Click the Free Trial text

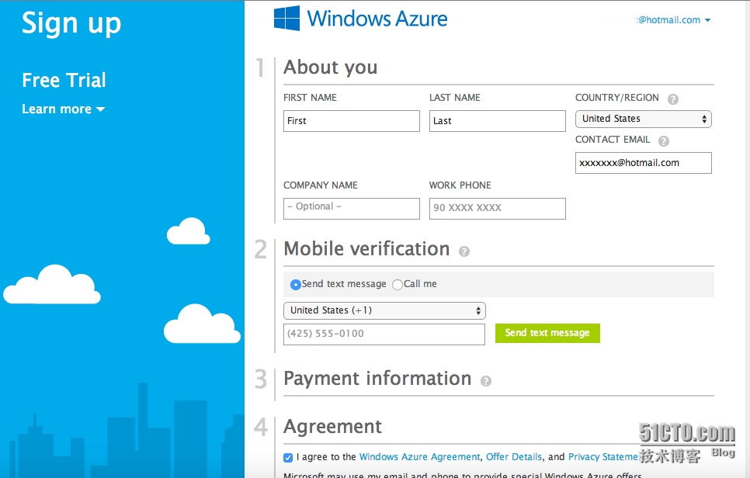coord(64,80)
